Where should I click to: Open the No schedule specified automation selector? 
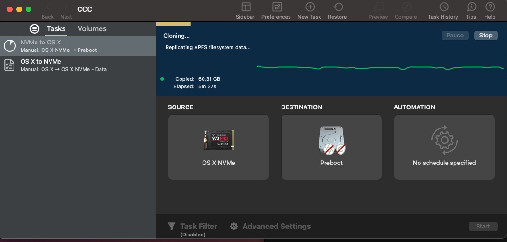444,147
